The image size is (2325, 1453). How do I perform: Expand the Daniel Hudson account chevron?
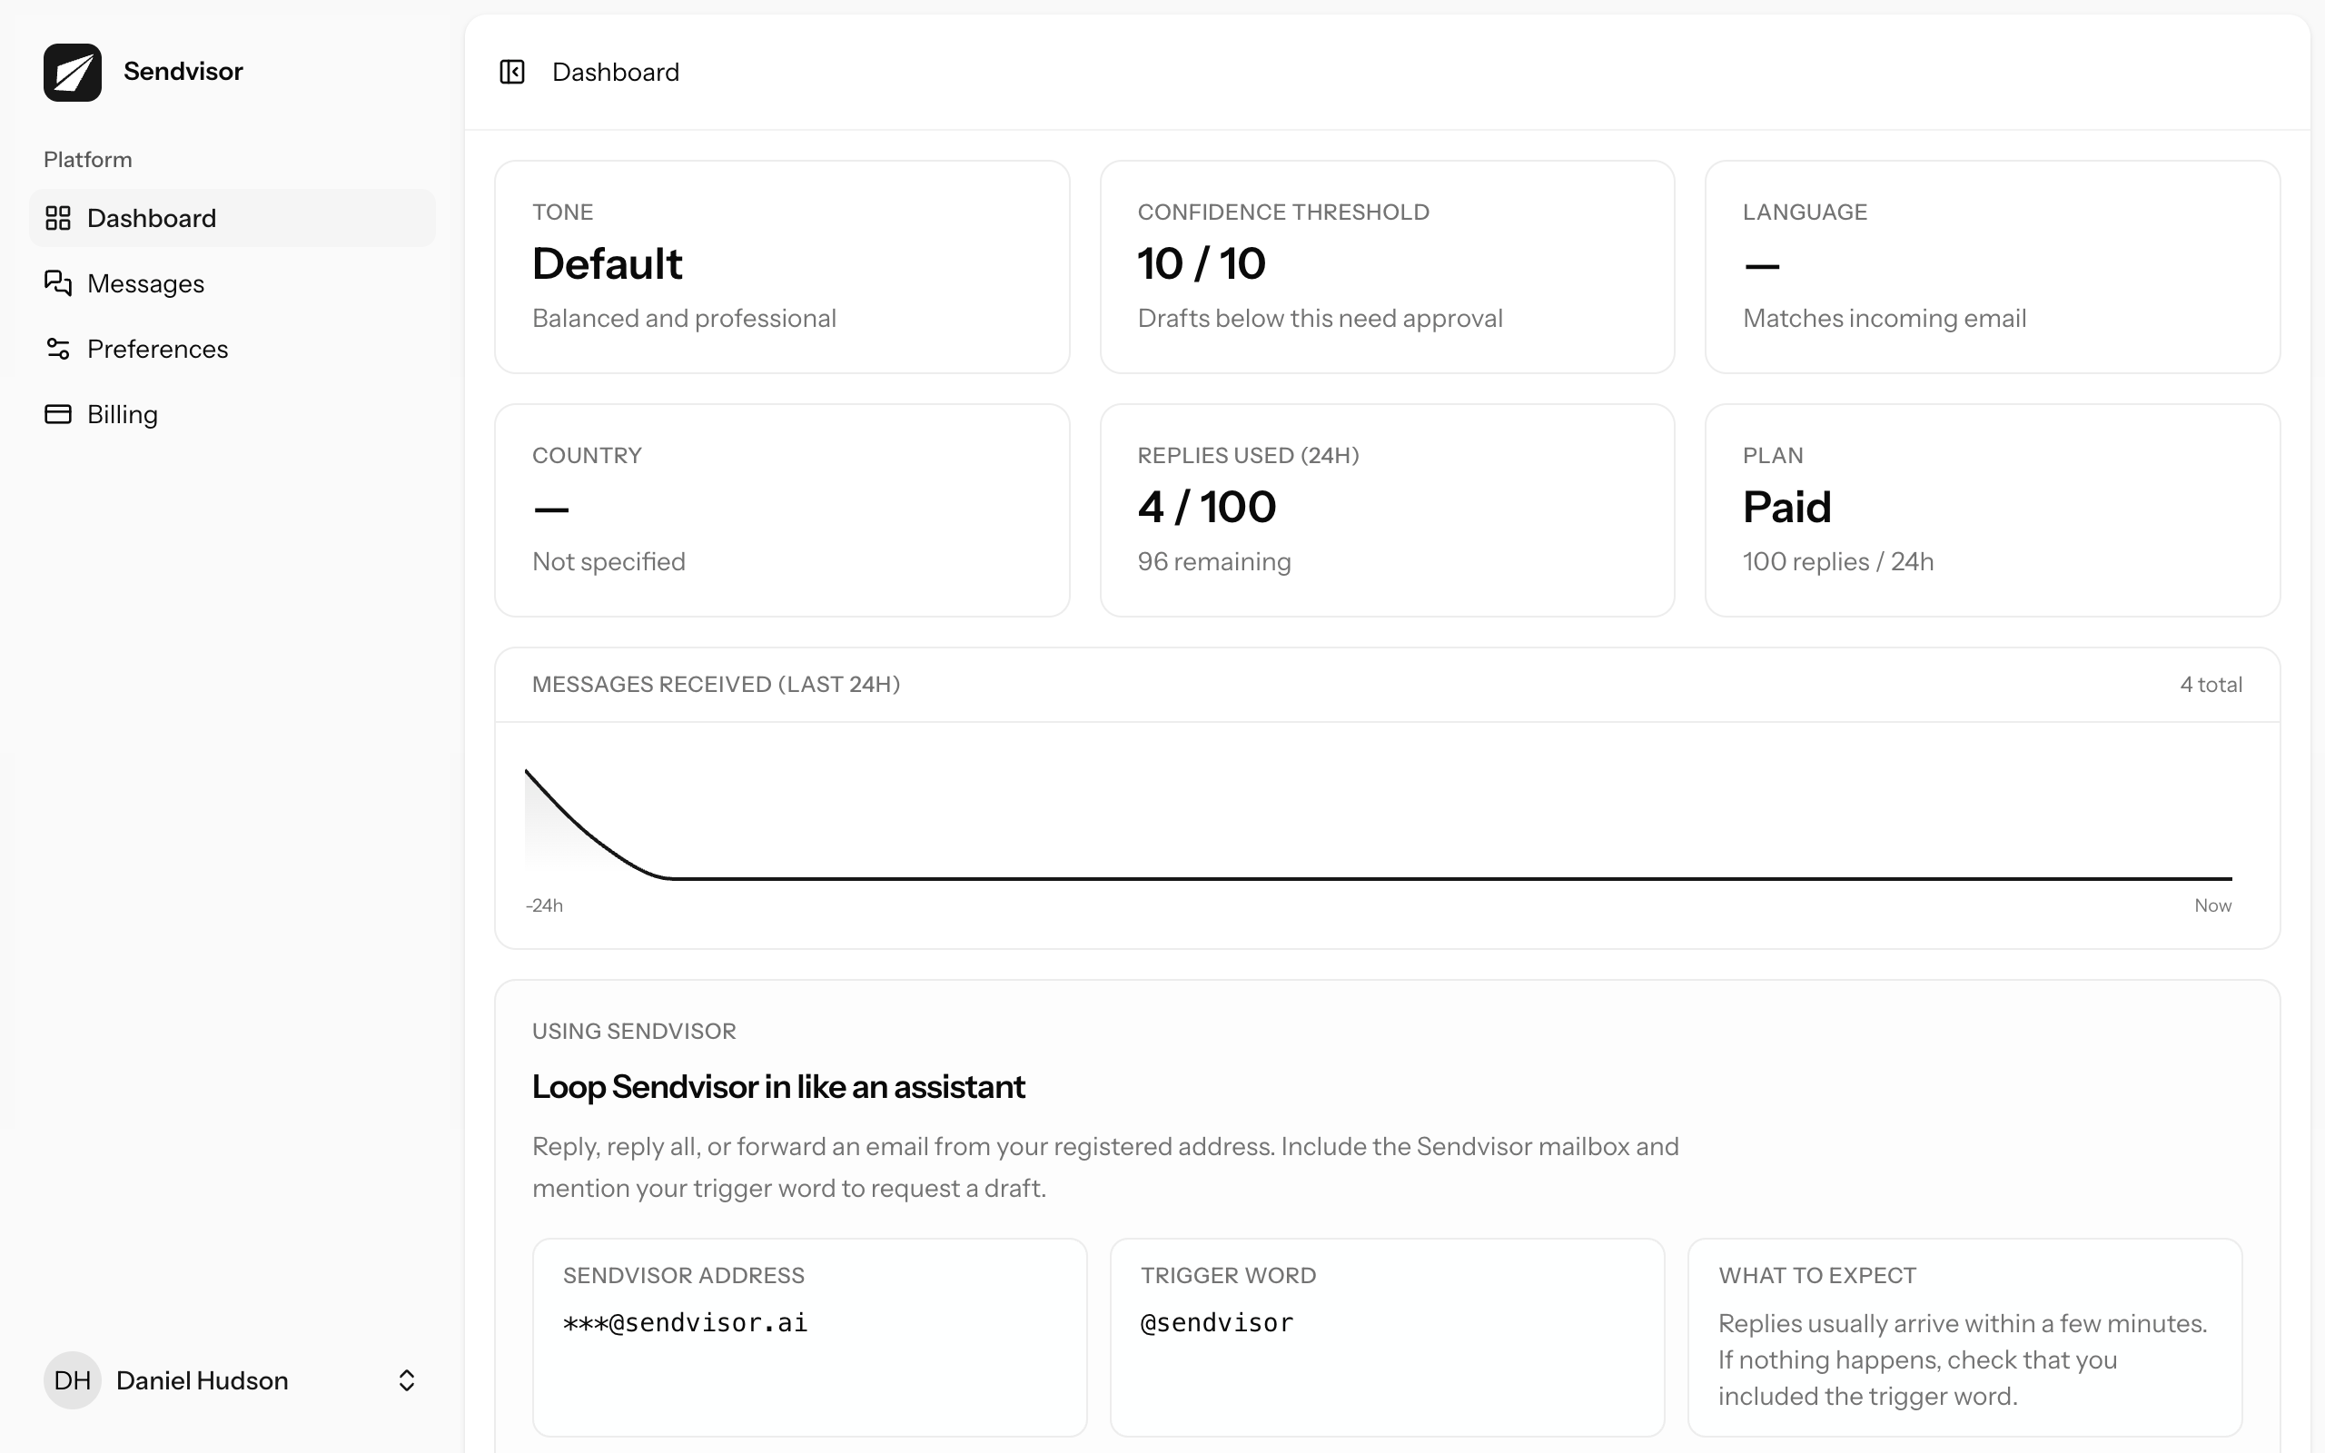click(x=406, y=1380)
